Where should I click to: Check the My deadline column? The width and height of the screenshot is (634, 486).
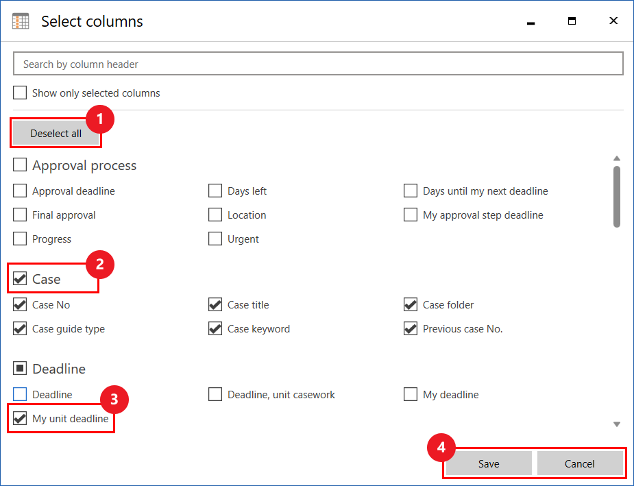pyautogui.click(x=411, y=394)
